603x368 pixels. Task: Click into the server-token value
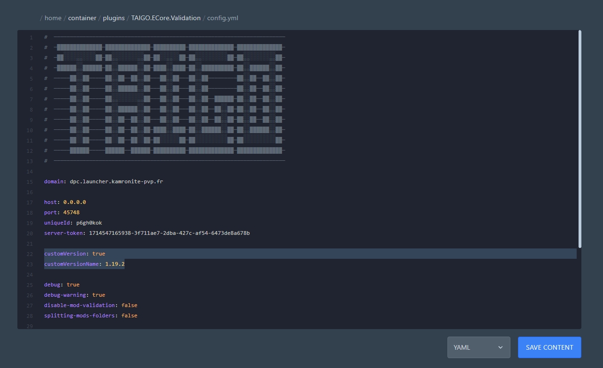tap(169, 233)
